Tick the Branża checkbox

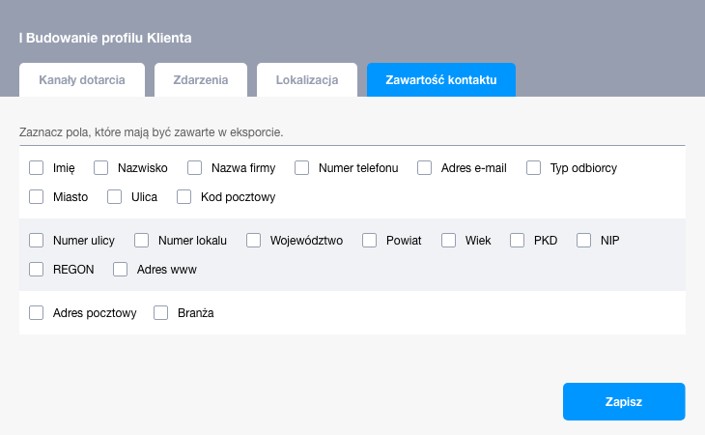(x=161, y=312)
